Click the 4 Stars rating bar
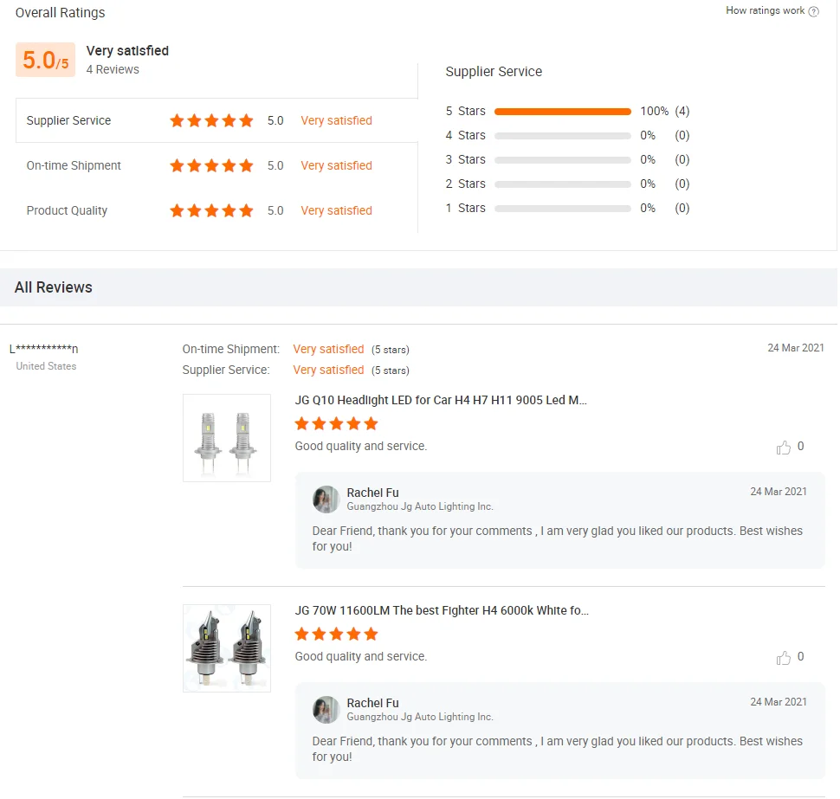The width and height of the screenshot is (840, 799). [x=563, y=136]
